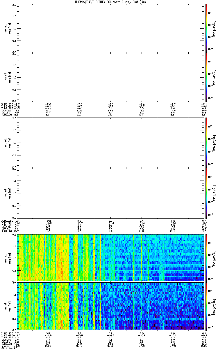Click the THD BII PSD color bar
This screenshot has width=218, height=350.
[206, 193]
